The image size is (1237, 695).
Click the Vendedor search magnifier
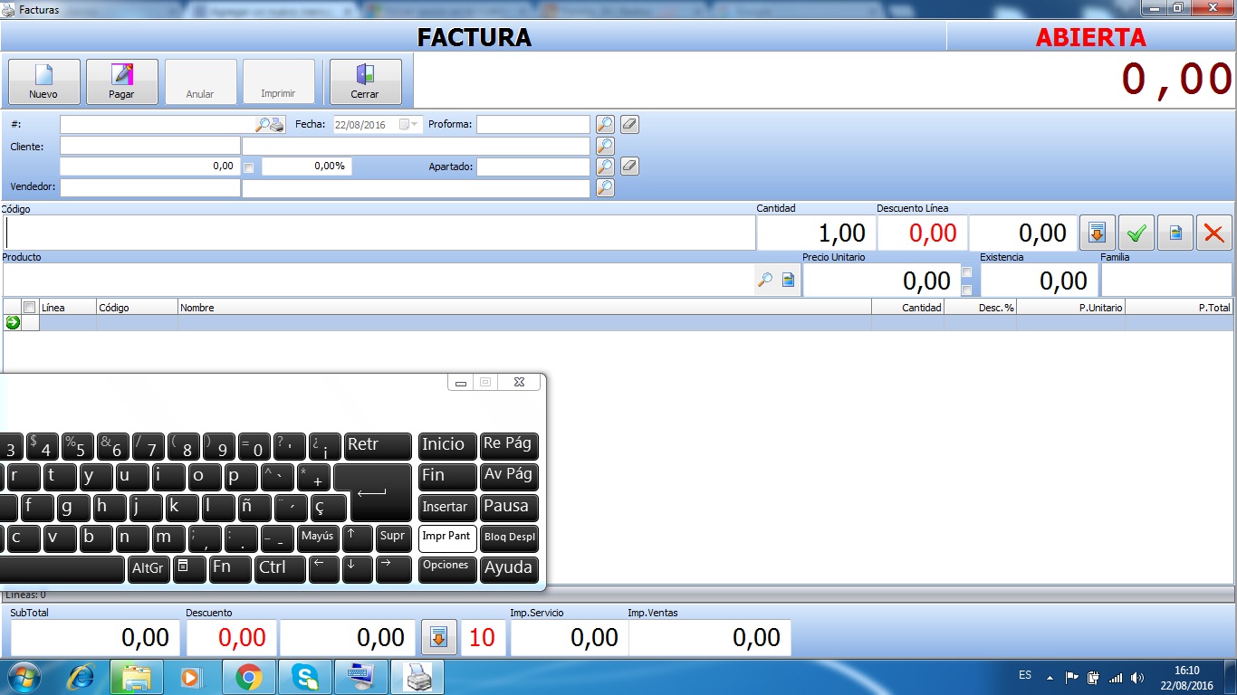pos(605,187)
